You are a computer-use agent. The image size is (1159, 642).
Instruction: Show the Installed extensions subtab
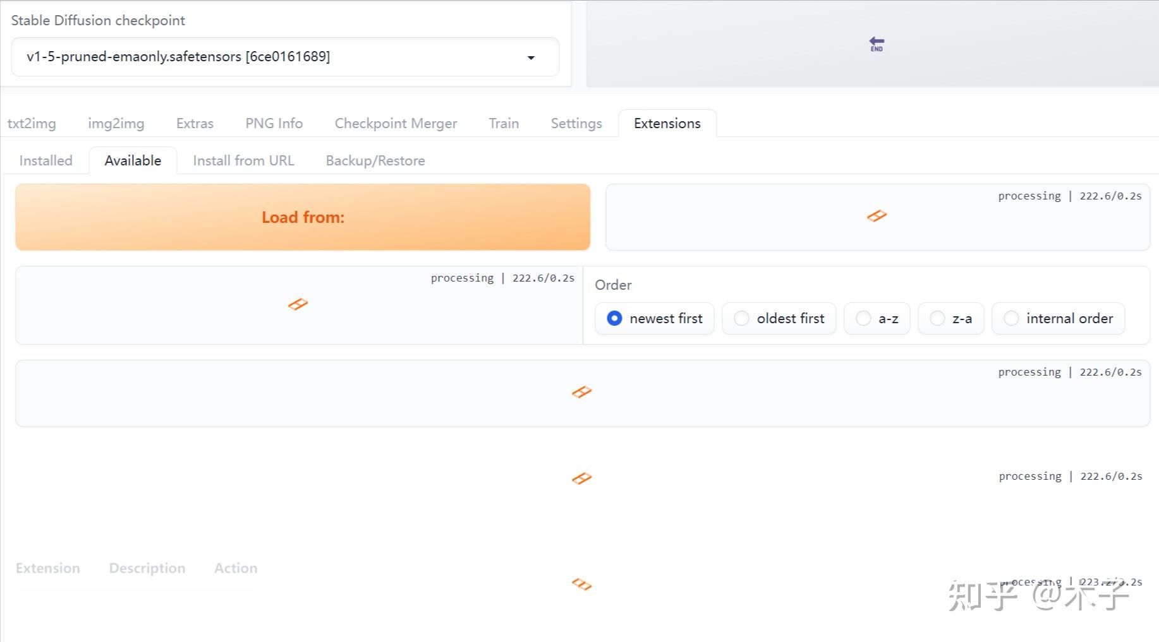46,160
